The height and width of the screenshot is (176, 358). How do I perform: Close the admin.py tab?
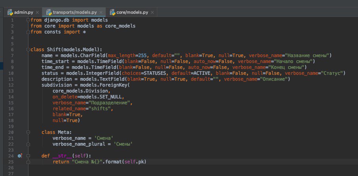[x=38, y=12]
